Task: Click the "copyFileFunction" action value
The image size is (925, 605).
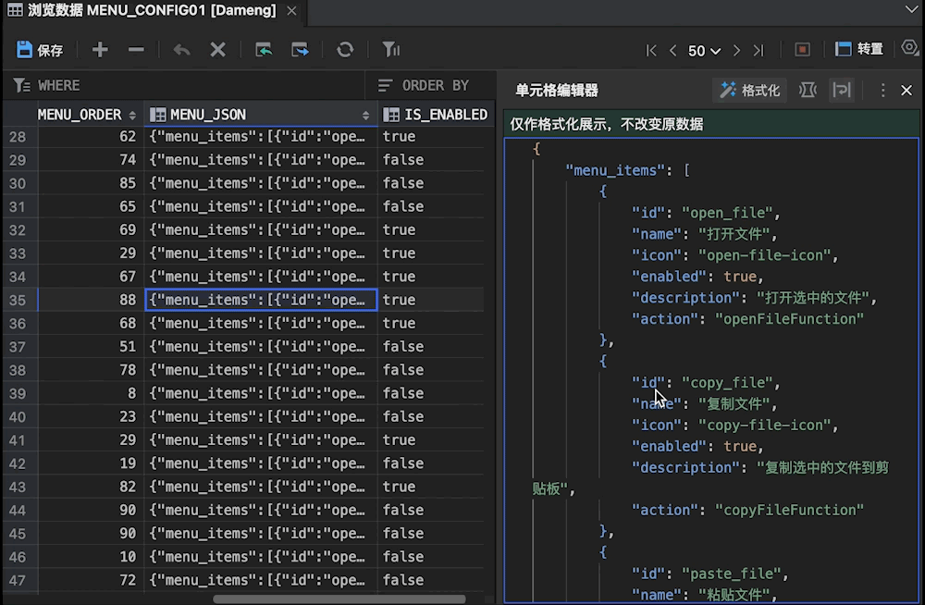Action: tap(789, 511)
